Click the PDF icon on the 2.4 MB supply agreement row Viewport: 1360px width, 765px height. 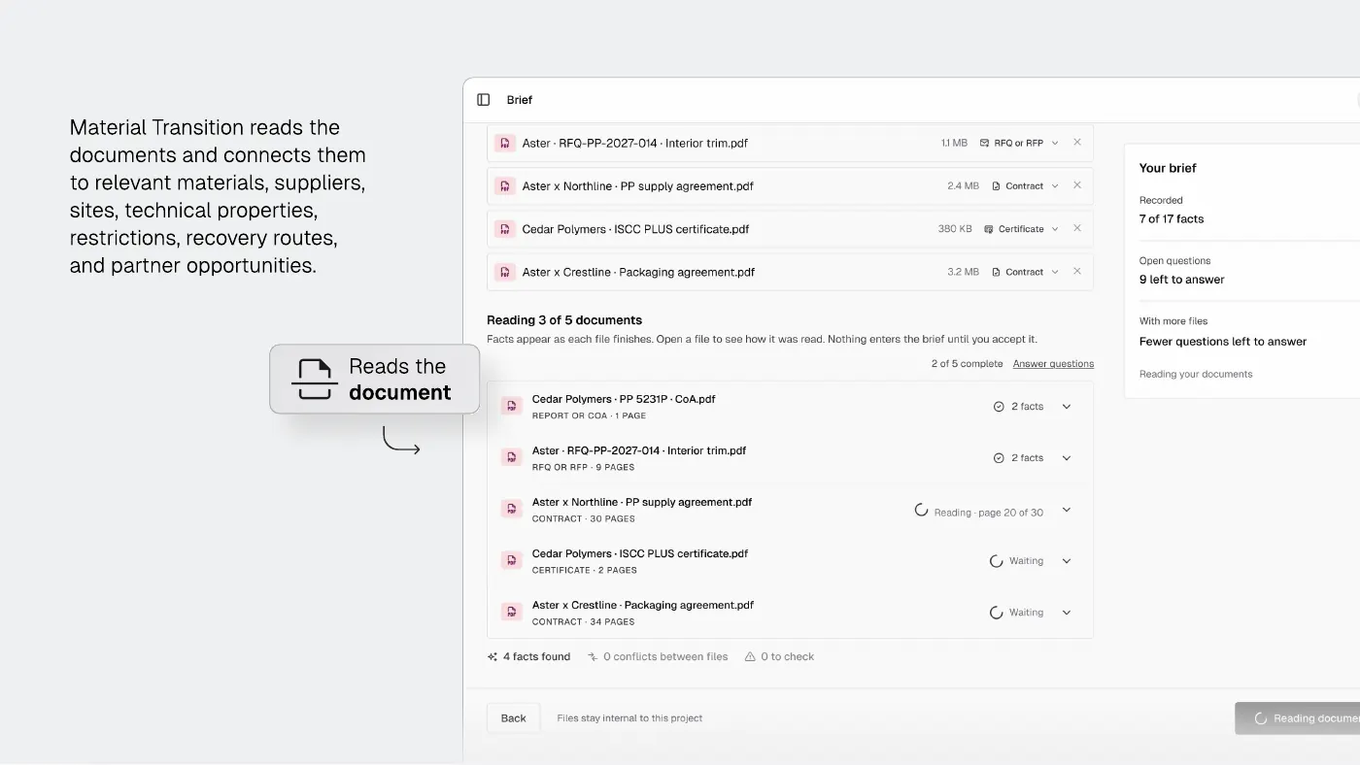[504, 186]
